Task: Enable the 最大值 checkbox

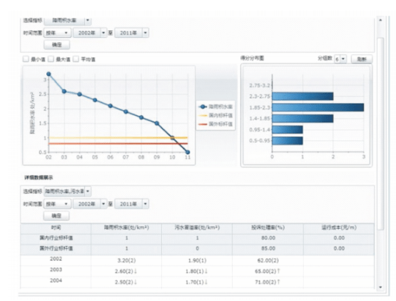Action: coord(51,59)
